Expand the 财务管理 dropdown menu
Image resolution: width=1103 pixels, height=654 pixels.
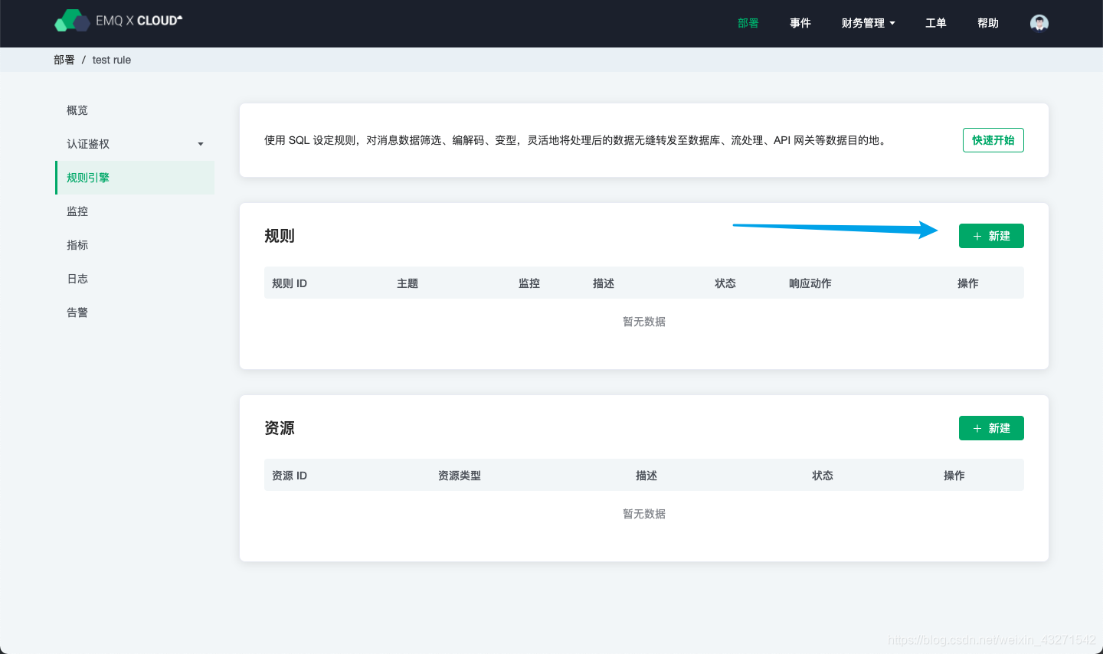click(868, 23)
